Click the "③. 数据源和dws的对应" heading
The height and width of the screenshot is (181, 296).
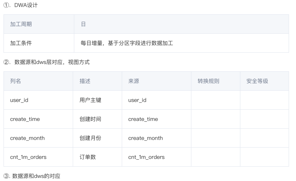[x=32, y=176]
